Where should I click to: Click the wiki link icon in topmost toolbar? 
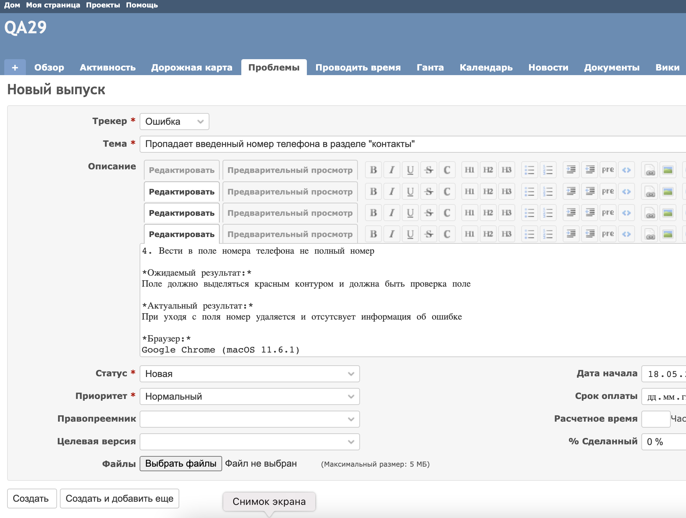click(x=650, y=170)
